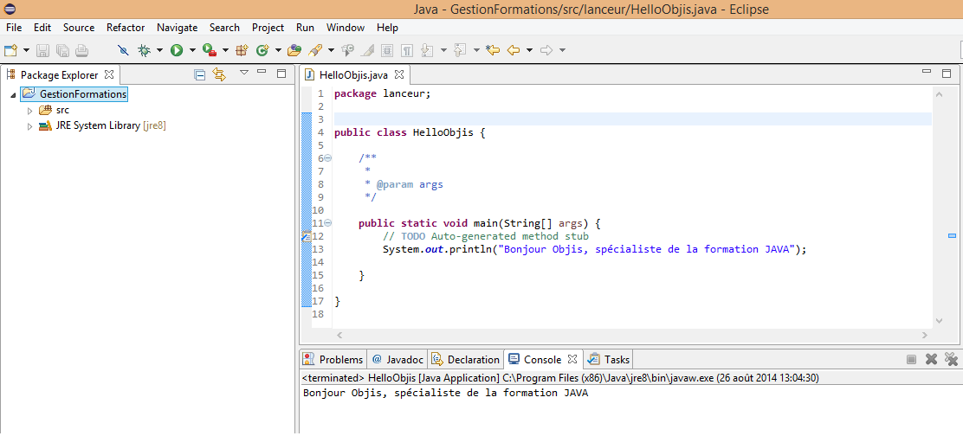
Task: Switch to the Javadoc tab
Action: click(x=397, y=359)
